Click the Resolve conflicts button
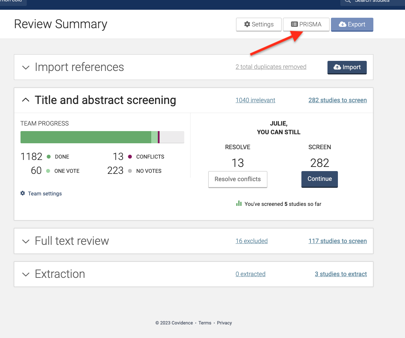This screenshot has width=405, height=338. coord(237,179)
